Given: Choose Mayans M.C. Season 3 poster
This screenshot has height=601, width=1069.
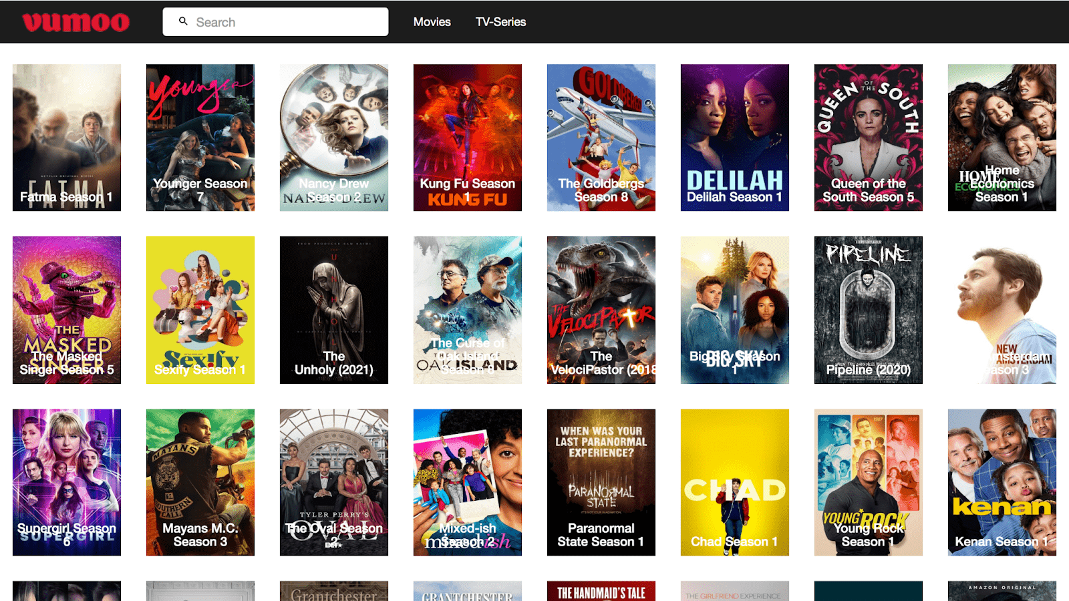Looking at the screenshot, I should point(200,482).
